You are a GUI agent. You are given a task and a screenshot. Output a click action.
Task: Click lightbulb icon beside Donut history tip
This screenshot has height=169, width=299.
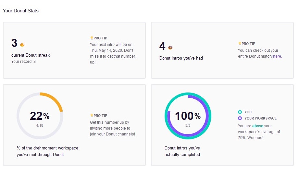tap(240, 43)
